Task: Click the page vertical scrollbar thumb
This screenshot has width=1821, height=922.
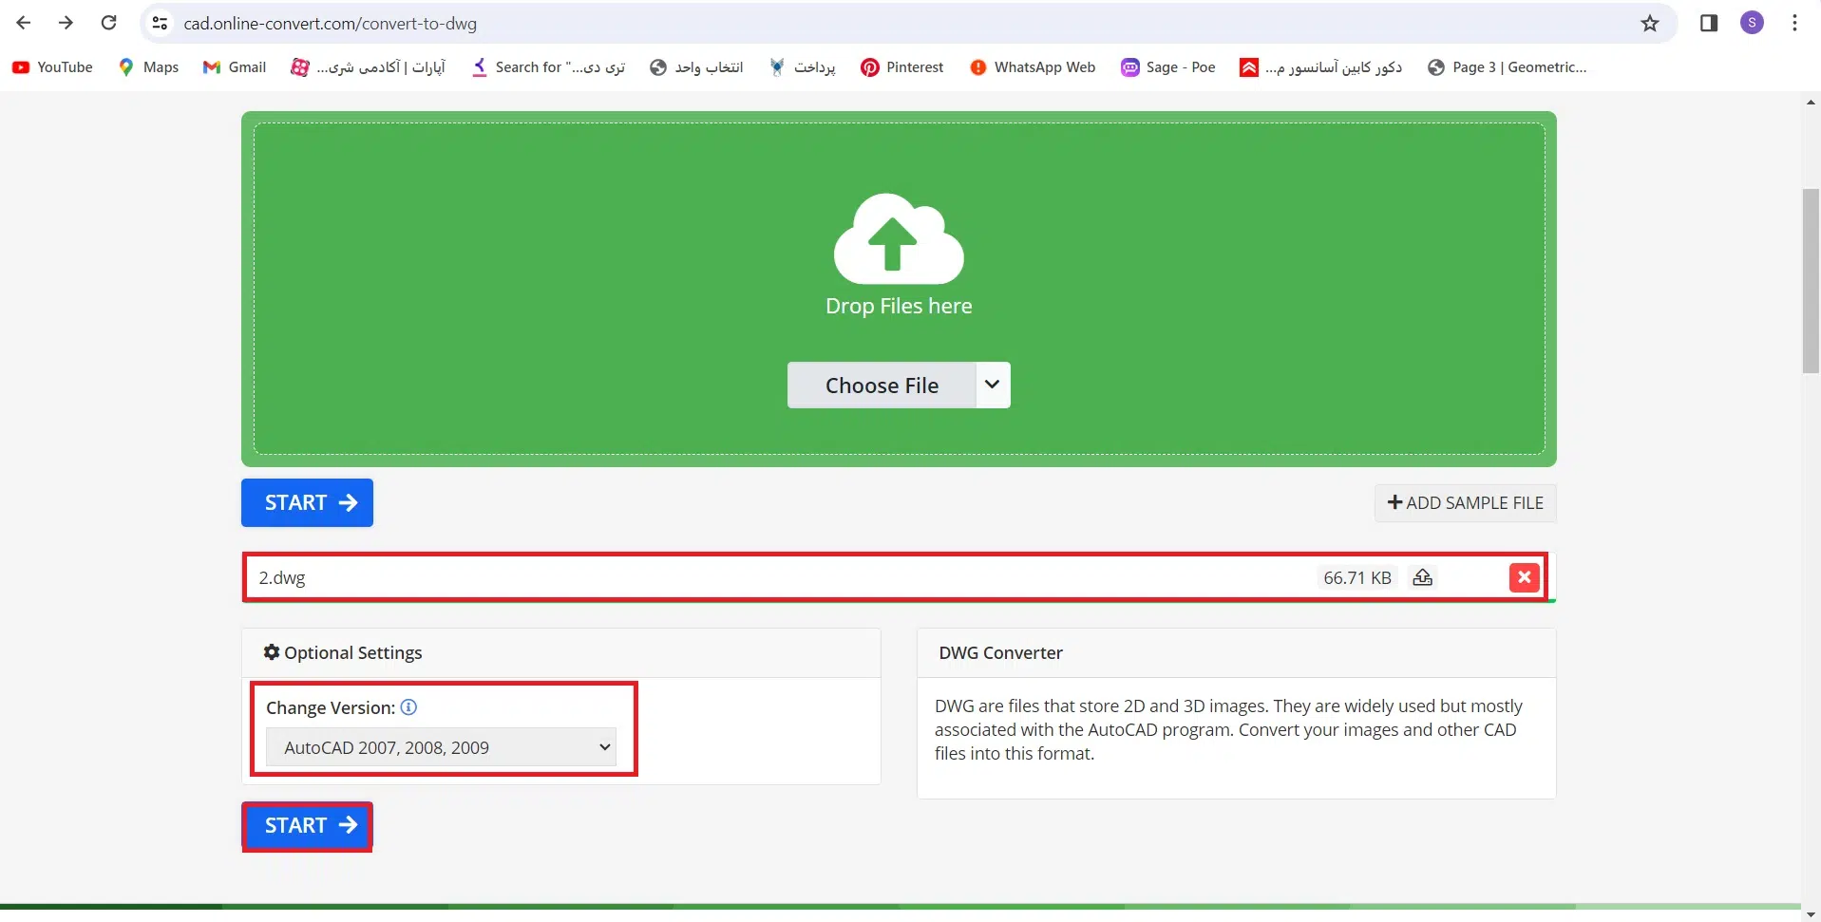Action: pyautogui.click(x=1811, y=280)
